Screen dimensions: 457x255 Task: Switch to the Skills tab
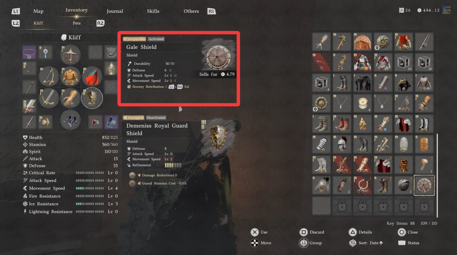(x=153, y=11)
